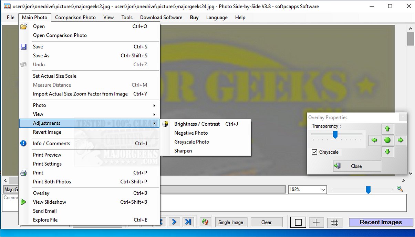Click the Single Image button

(x=231, y=223)
